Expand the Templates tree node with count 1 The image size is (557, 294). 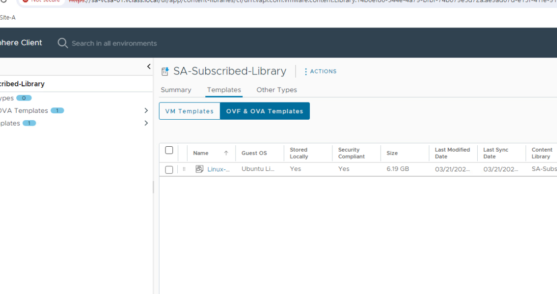[146, 123]
